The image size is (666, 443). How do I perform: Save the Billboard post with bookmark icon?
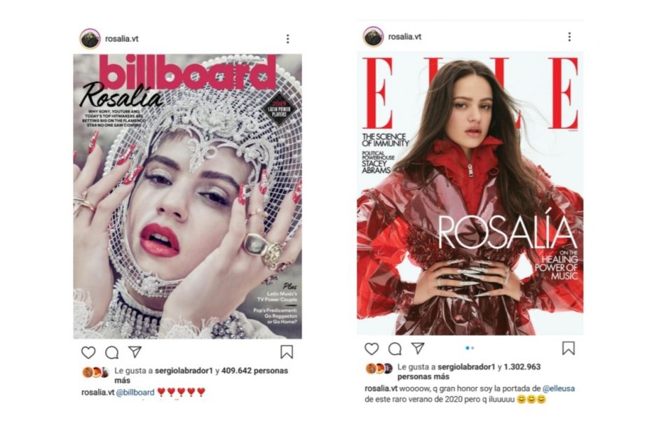pyautogui.click(x=287, y=352)
